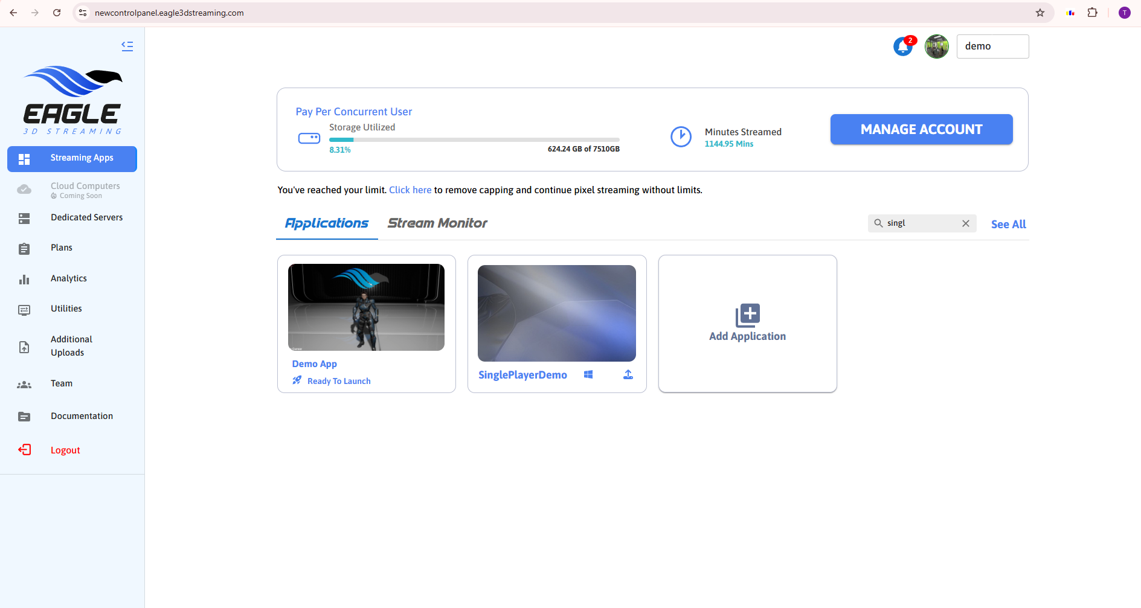Click the storage utilized progress bar
The height and width of the screenshot is (608, 1141).
point(474,139)
